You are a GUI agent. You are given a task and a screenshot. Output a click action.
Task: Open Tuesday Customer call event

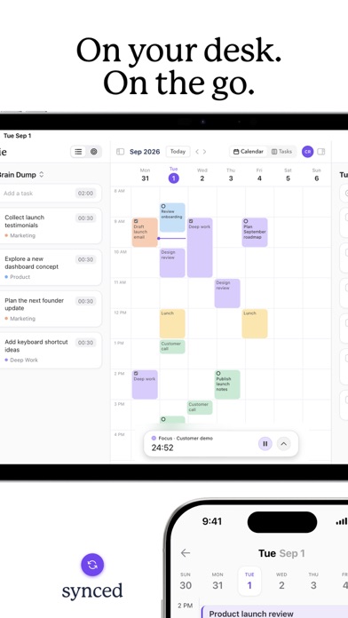[172, 346]
